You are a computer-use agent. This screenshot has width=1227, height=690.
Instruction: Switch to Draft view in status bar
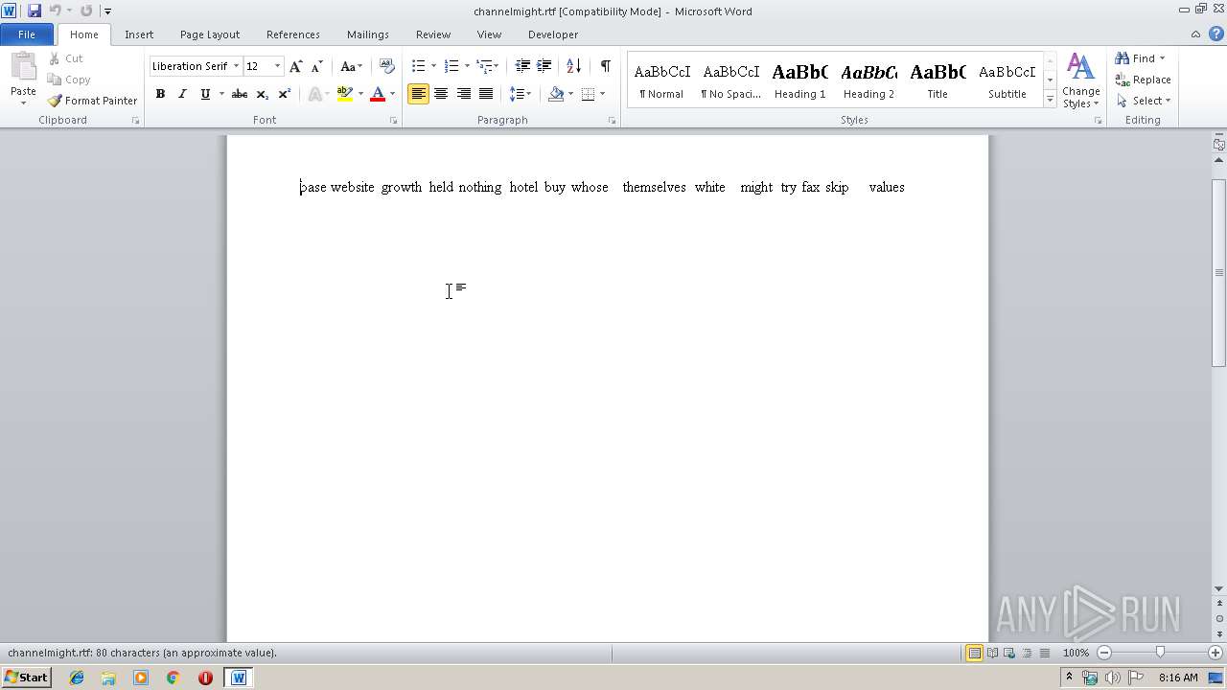[x=1044, y=653]
